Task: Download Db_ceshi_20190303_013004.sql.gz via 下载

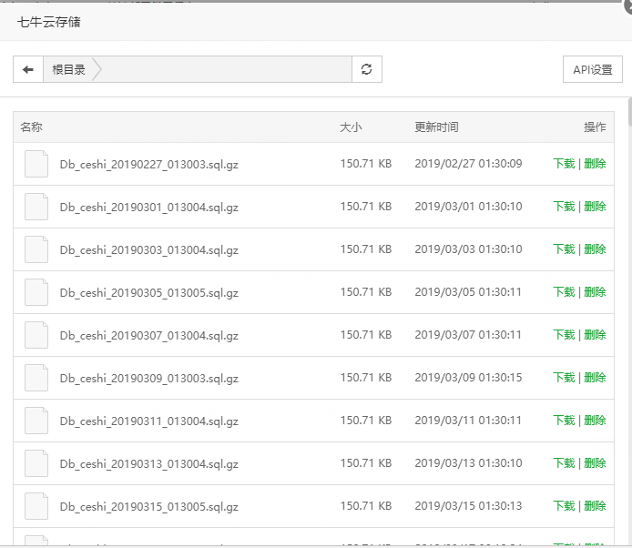Action: click(x=564, y=249)
